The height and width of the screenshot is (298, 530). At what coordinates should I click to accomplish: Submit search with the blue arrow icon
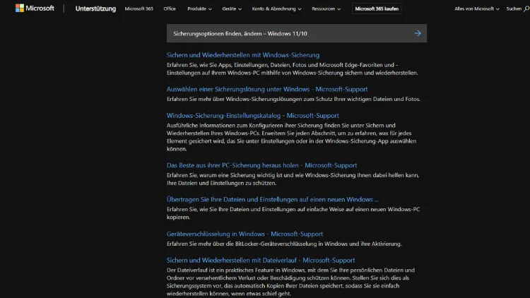(418, 33)
